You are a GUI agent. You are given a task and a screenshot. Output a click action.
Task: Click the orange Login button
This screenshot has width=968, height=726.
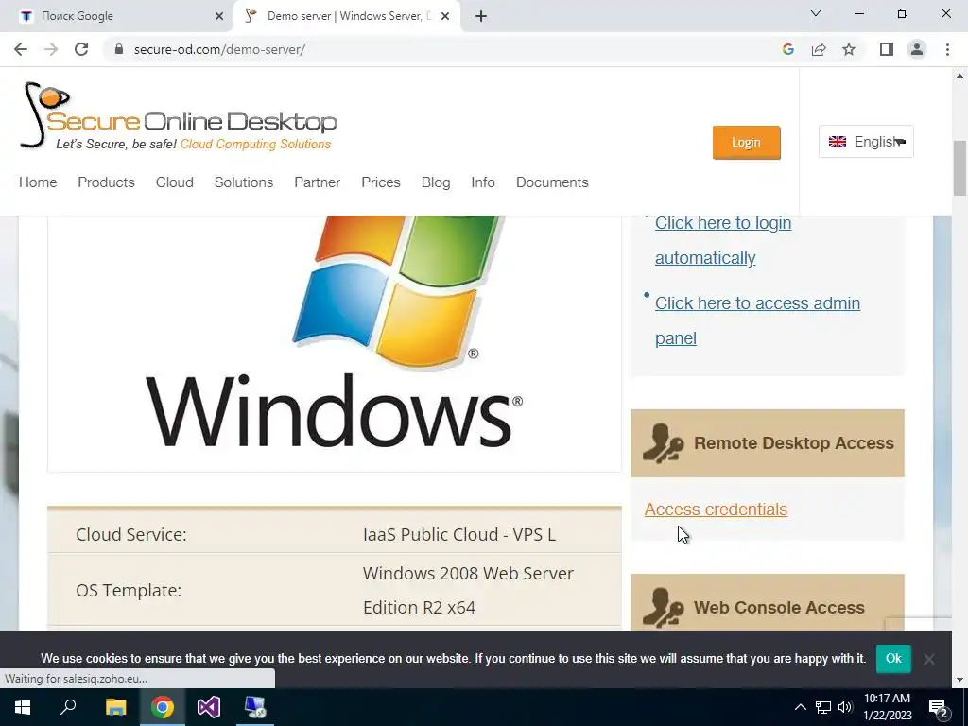[x=747, y=143]
